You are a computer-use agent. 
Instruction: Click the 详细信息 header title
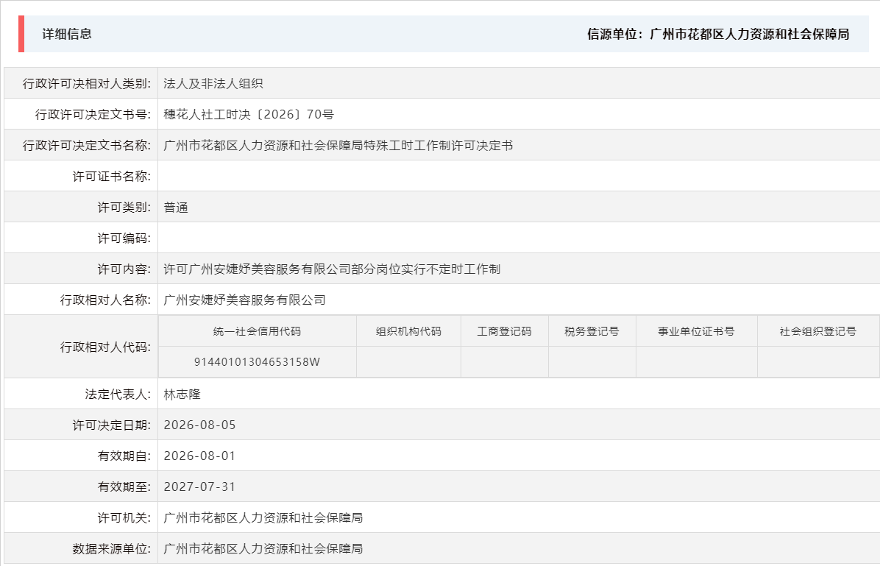tap(67, 35)
